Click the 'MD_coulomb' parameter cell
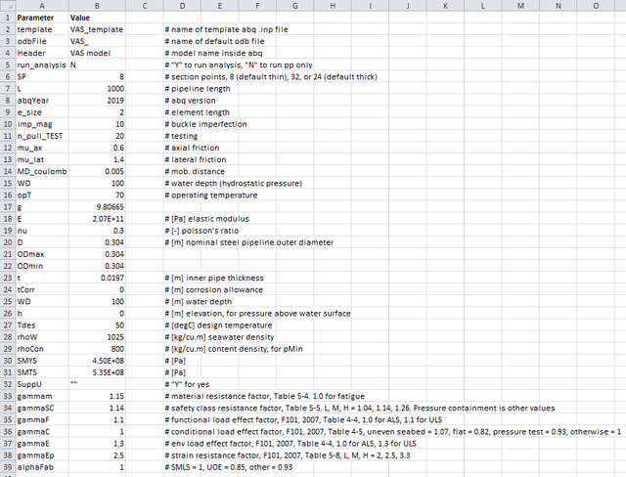 [42, 171]
